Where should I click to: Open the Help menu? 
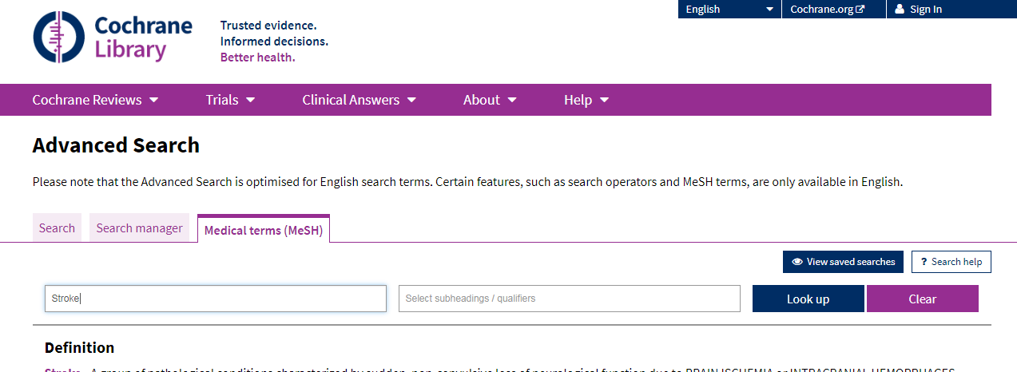[x=586, y=100]
